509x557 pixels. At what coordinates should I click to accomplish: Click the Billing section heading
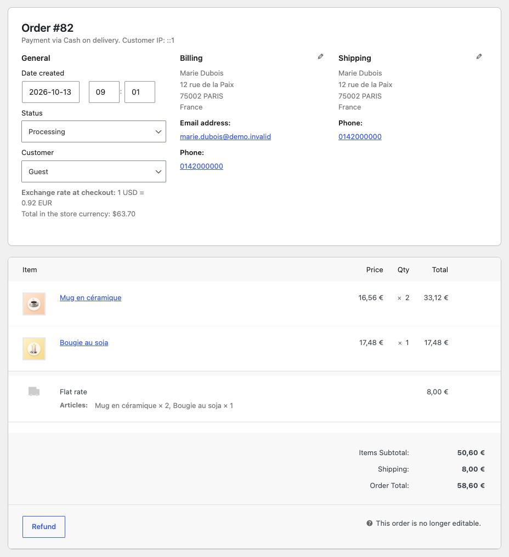tap(191, 58)
